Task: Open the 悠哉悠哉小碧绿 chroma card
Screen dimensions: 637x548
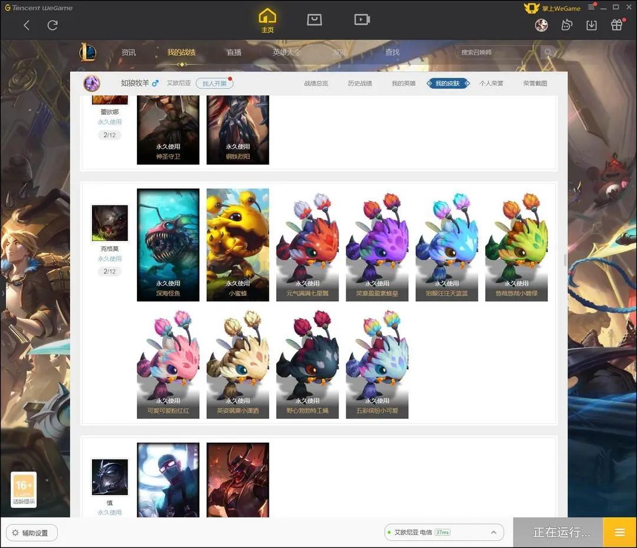Action: (x=516, y=245)
